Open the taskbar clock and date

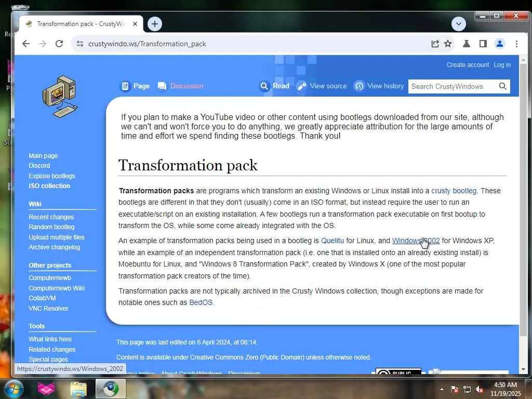coord(505,389)
